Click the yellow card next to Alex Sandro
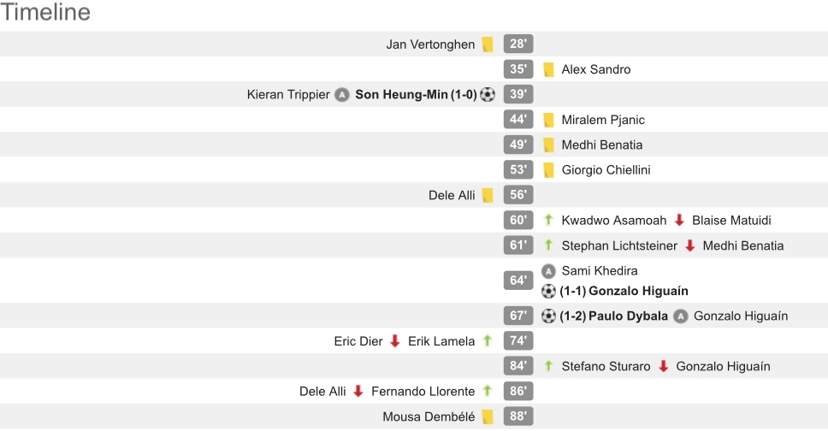828x431 pixels. click(549, 70)
